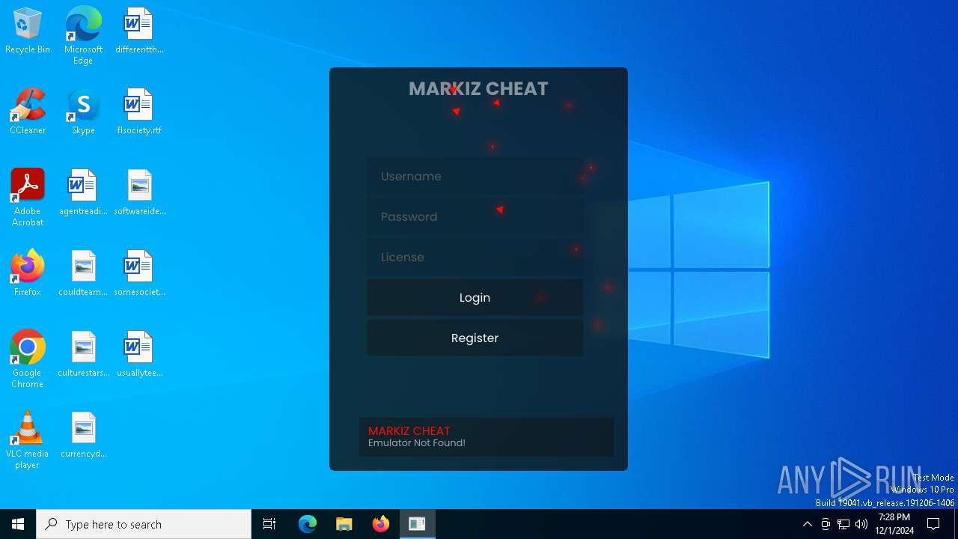The image size is (958, 539).
Task: Select the CCleaner desktop shortcut
Action: click(28, 112)
